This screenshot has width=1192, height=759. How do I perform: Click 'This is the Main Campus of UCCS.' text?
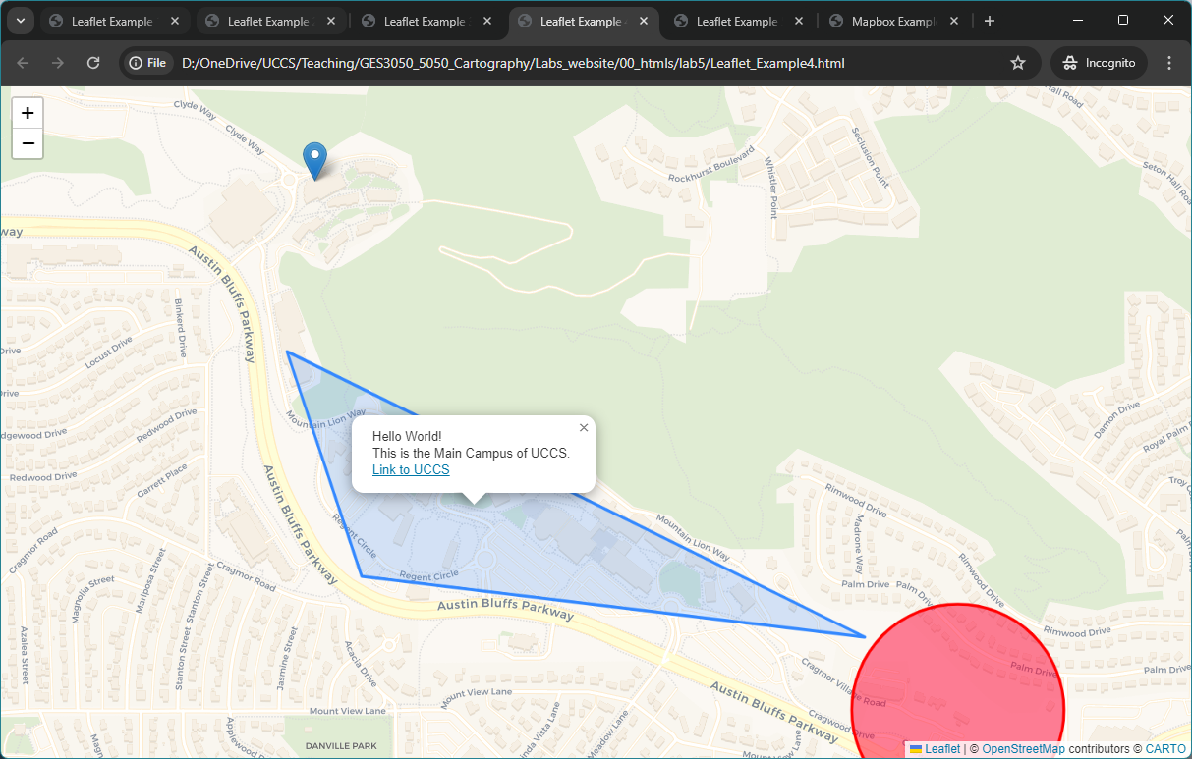click(x=471, y=454)
